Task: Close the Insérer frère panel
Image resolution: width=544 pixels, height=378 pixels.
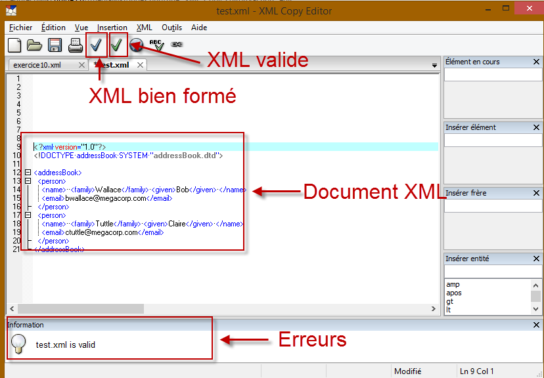Action: point(536,193)
